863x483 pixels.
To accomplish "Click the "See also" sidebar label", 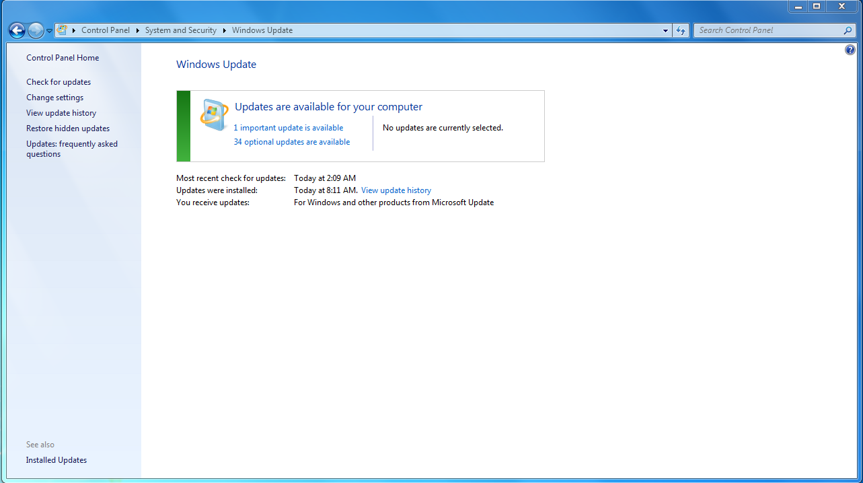I will [40, 445].
